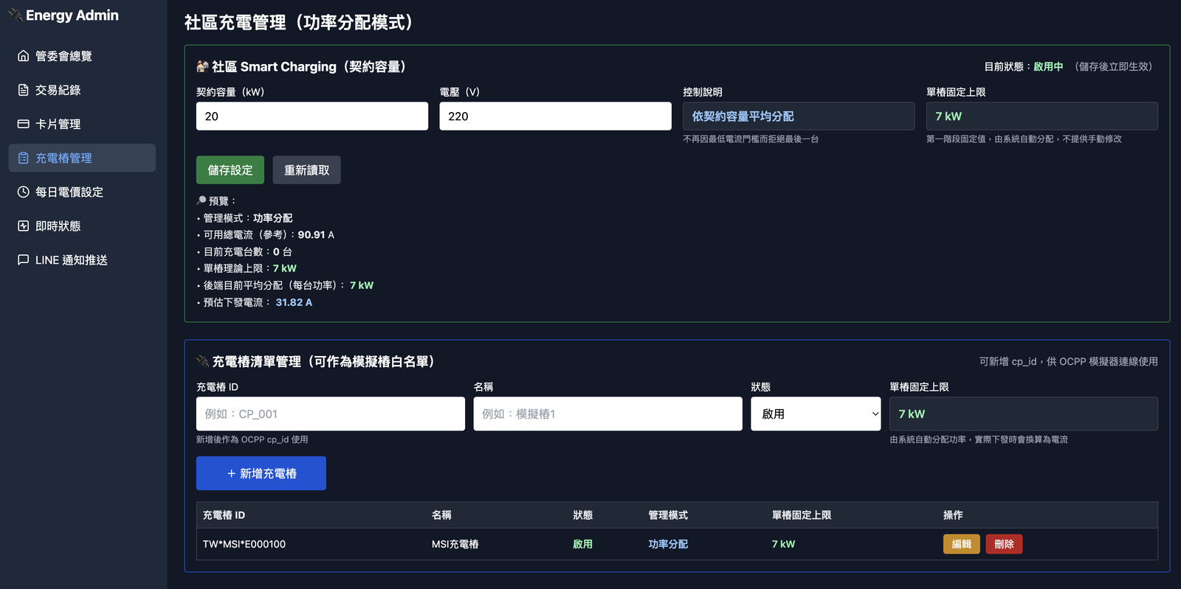
Task: Open 管委會總覽 menu item
Action: click(x=82, y=56)
